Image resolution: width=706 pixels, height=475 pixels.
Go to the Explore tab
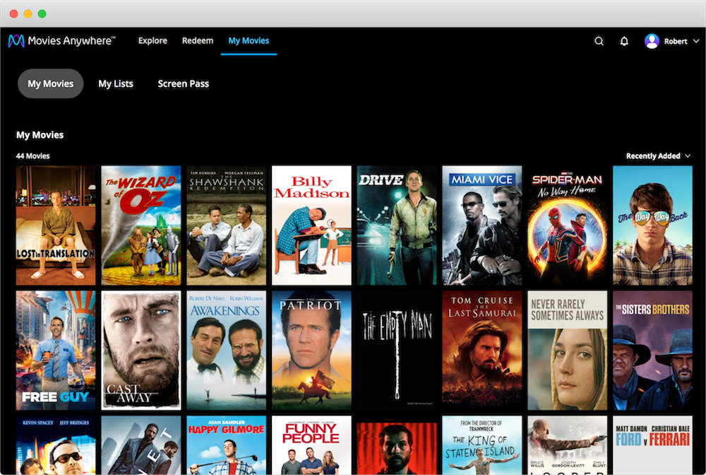point(152,40)
